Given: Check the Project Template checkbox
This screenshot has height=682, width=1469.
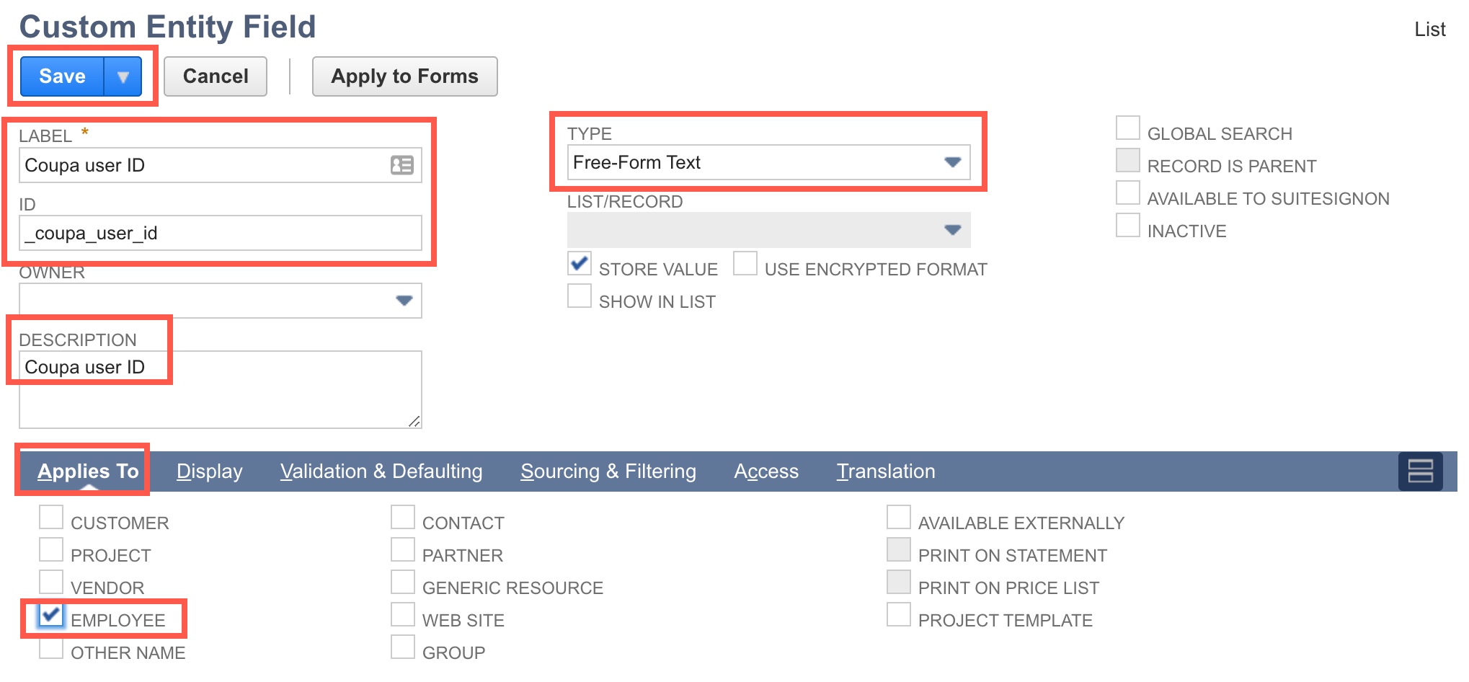Looking at the screenshot, I should point(899,615).
